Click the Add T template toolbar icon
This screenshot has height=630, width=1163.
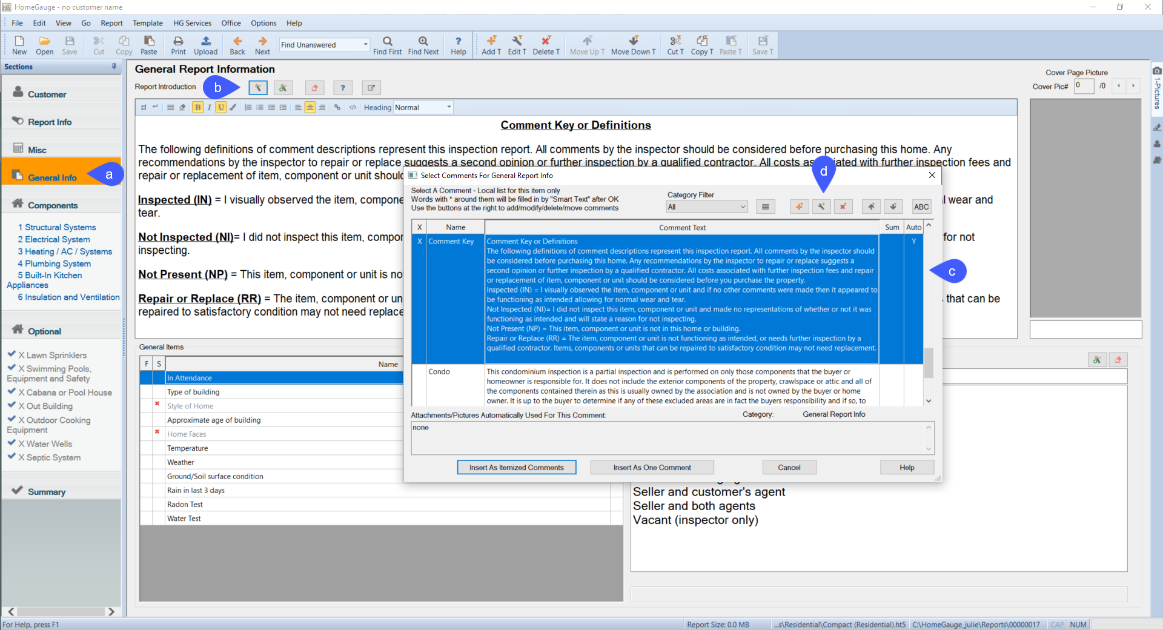[x=491, y=45]
